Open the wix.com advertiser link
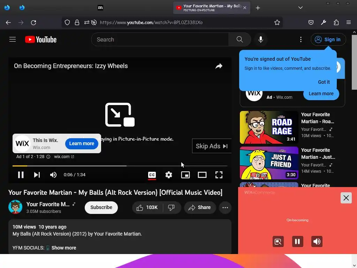357x268 pixels. (x=64, y=157)
